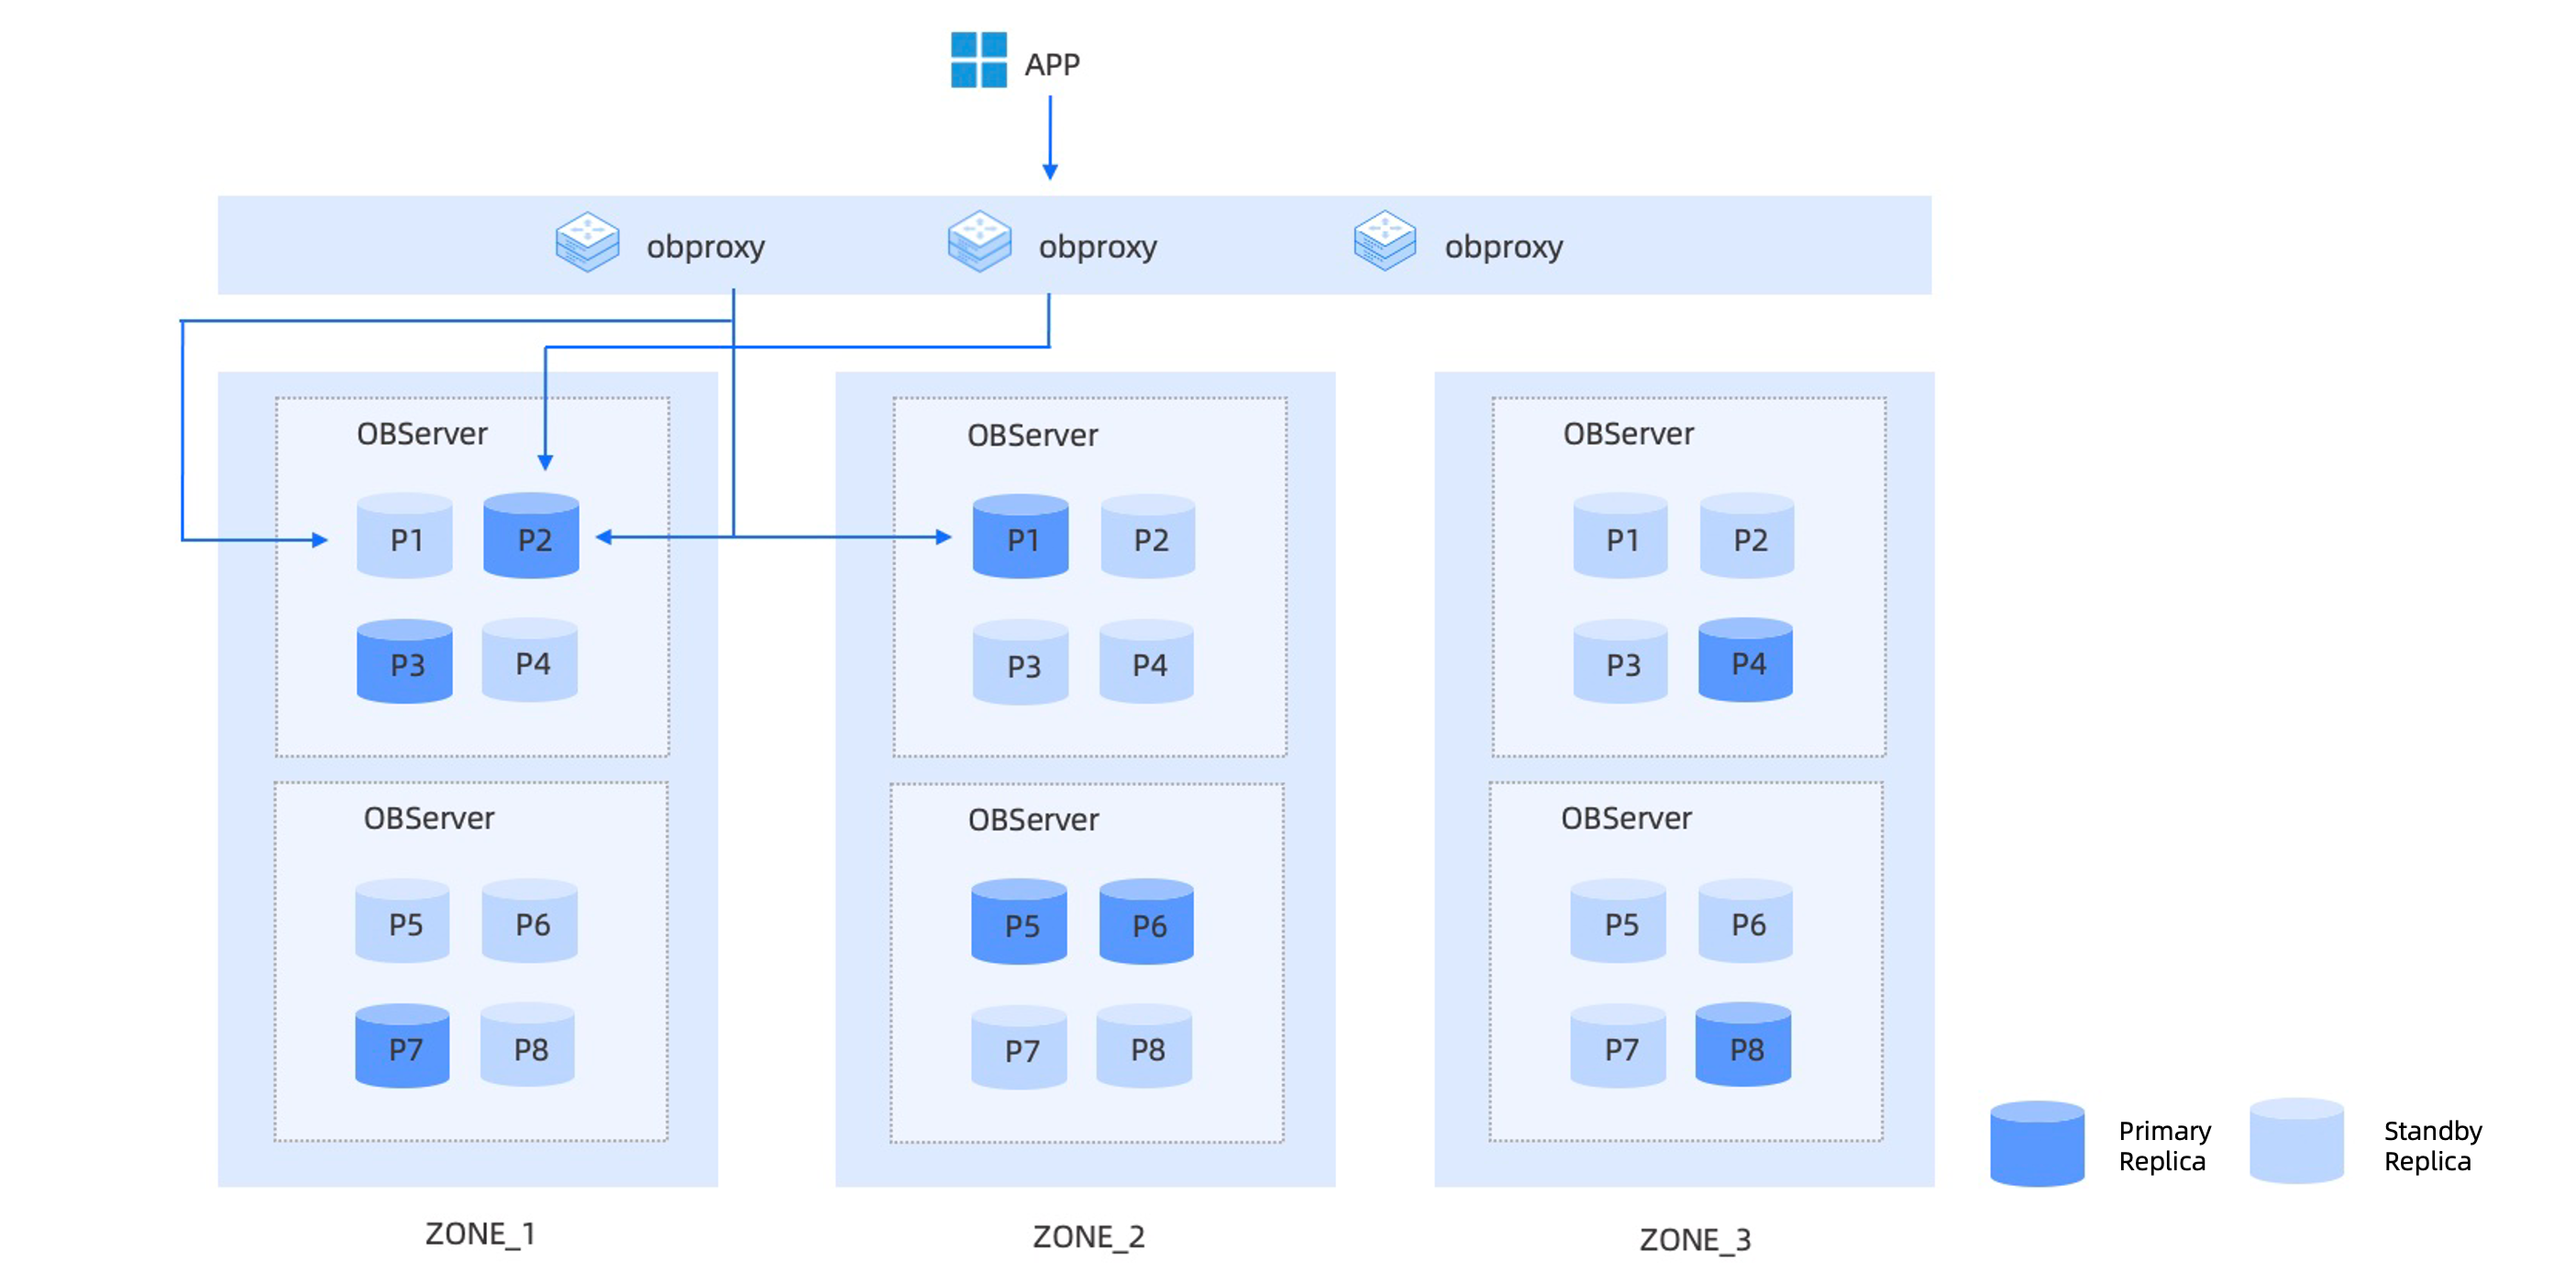The height and width of the screenshot is (1273, 2576).
Task: Click bottom OBServer label in ZONE_3
Action: coord(1626,819)
